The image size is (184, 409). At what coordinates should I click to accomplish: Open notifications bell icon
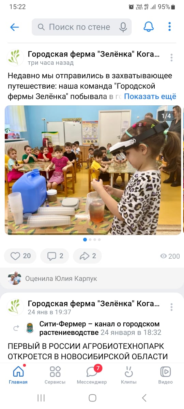point(149,27)
